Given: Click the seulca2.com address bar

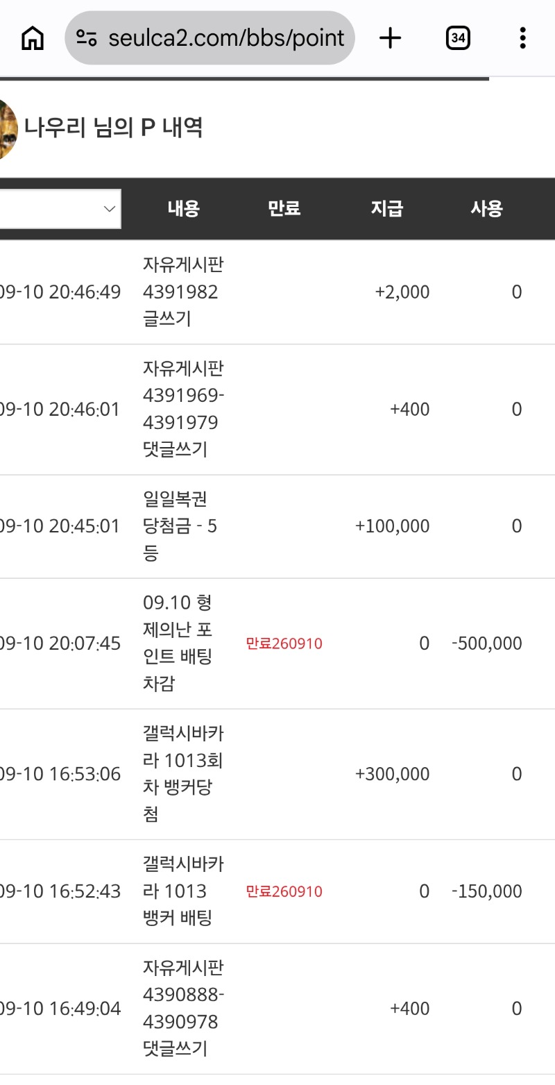Looking at the screenshot, I should [x=210, y=38].
